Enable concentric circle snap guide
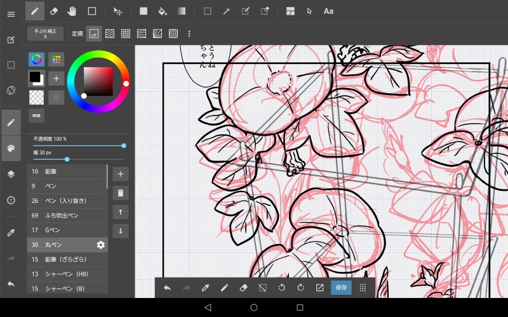508x317 pixels. pos(173,34)
